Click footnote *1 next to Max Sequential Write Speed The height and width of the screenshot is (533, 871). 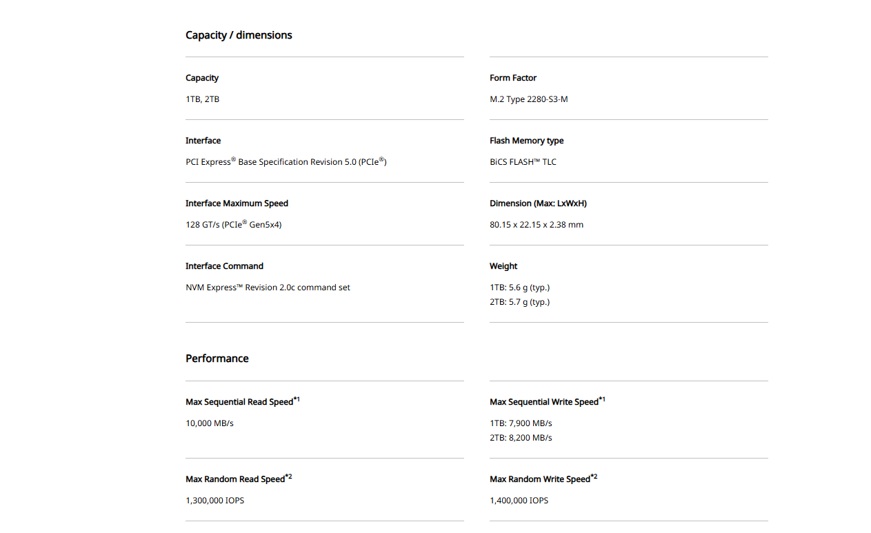pos(602,399)
